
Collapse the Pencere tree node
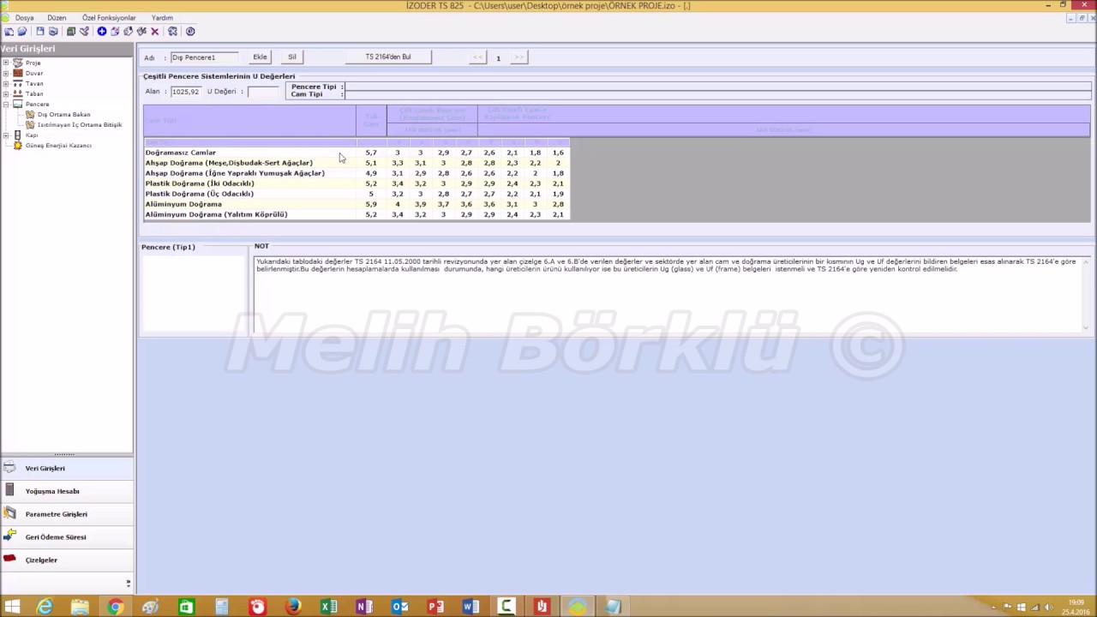(6, 104)
